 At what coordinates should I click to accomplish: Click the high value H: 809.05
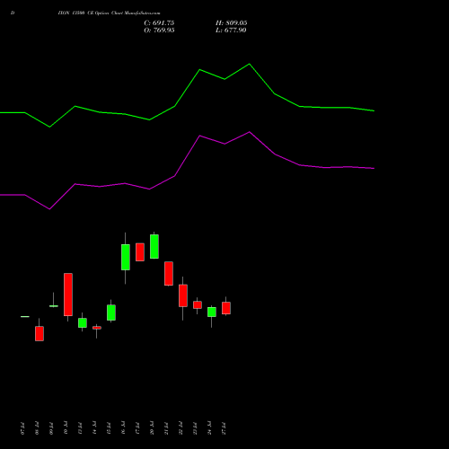pos(232,23)
